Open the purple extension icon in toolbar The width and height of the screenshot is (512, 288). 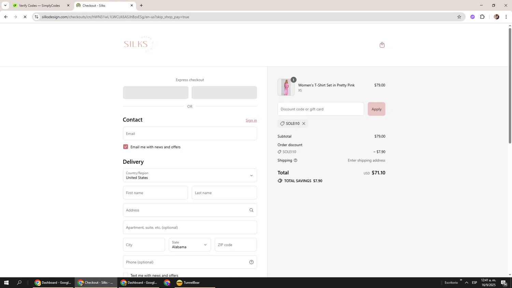pyautogui.click(x=472, y=17)
